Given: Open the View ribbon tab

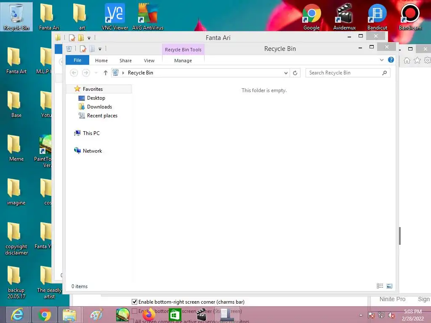Looking at the screenshot, I should [149, 61].
